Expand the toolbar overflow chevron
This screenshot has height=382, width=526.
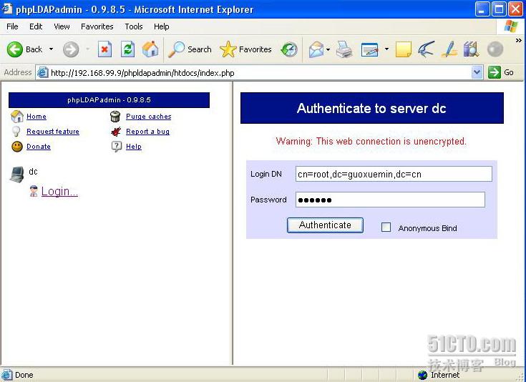[519, 40]
